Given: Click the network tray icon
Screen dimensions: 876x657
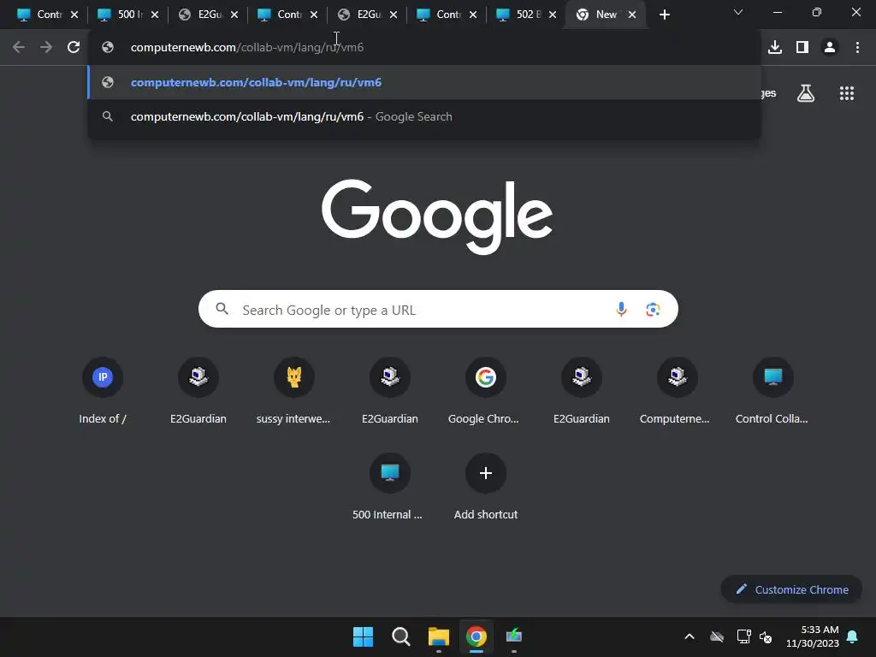Looking at the screenshot, I should [x=743, y=636].
